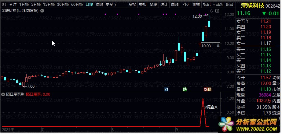The height and width of the screenshot is (134, 282).
Task: Click the 12.00 high price label
Action: pos(197,16)
